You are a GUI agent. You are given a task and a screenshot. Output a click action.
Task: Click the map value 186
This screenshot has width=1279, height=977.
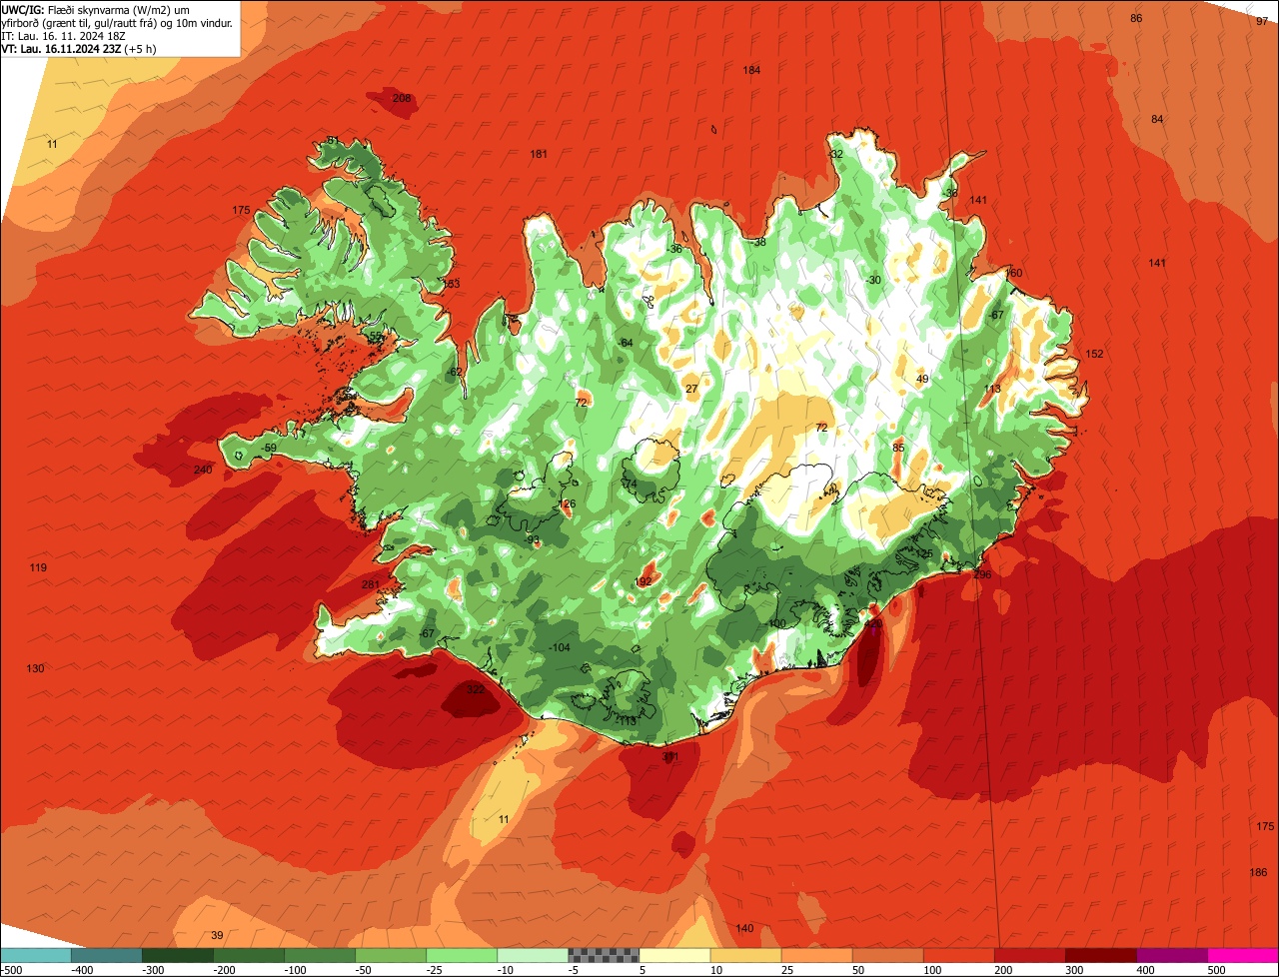point(1258,872)
